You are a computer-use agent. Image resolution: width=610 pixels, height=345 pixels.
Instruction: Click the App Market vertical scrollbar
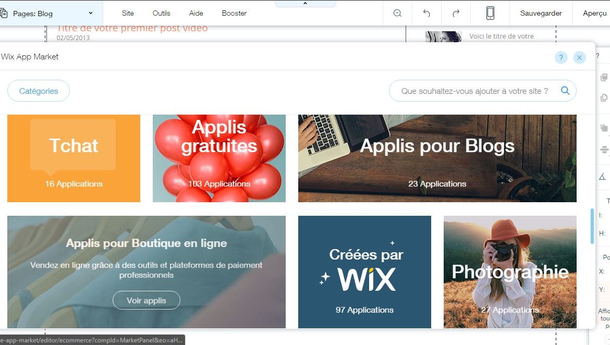592,226
